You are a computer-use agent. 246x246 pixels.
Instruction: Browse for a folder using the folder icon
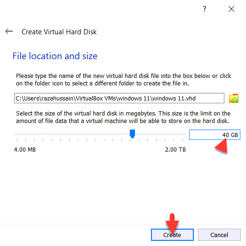coord(234,99)
